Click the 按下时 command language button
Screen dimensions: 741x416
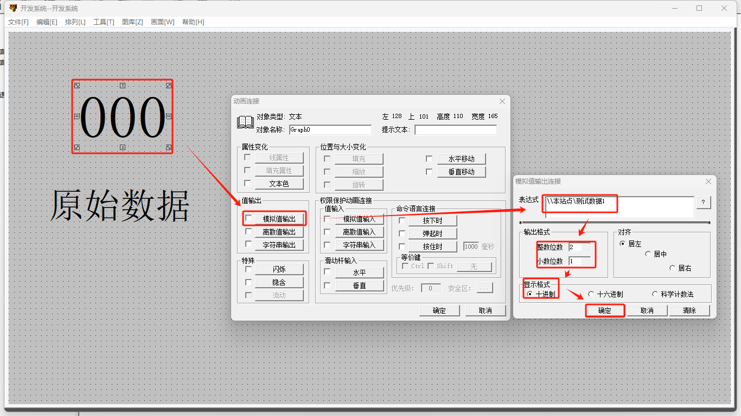point(432,220)
